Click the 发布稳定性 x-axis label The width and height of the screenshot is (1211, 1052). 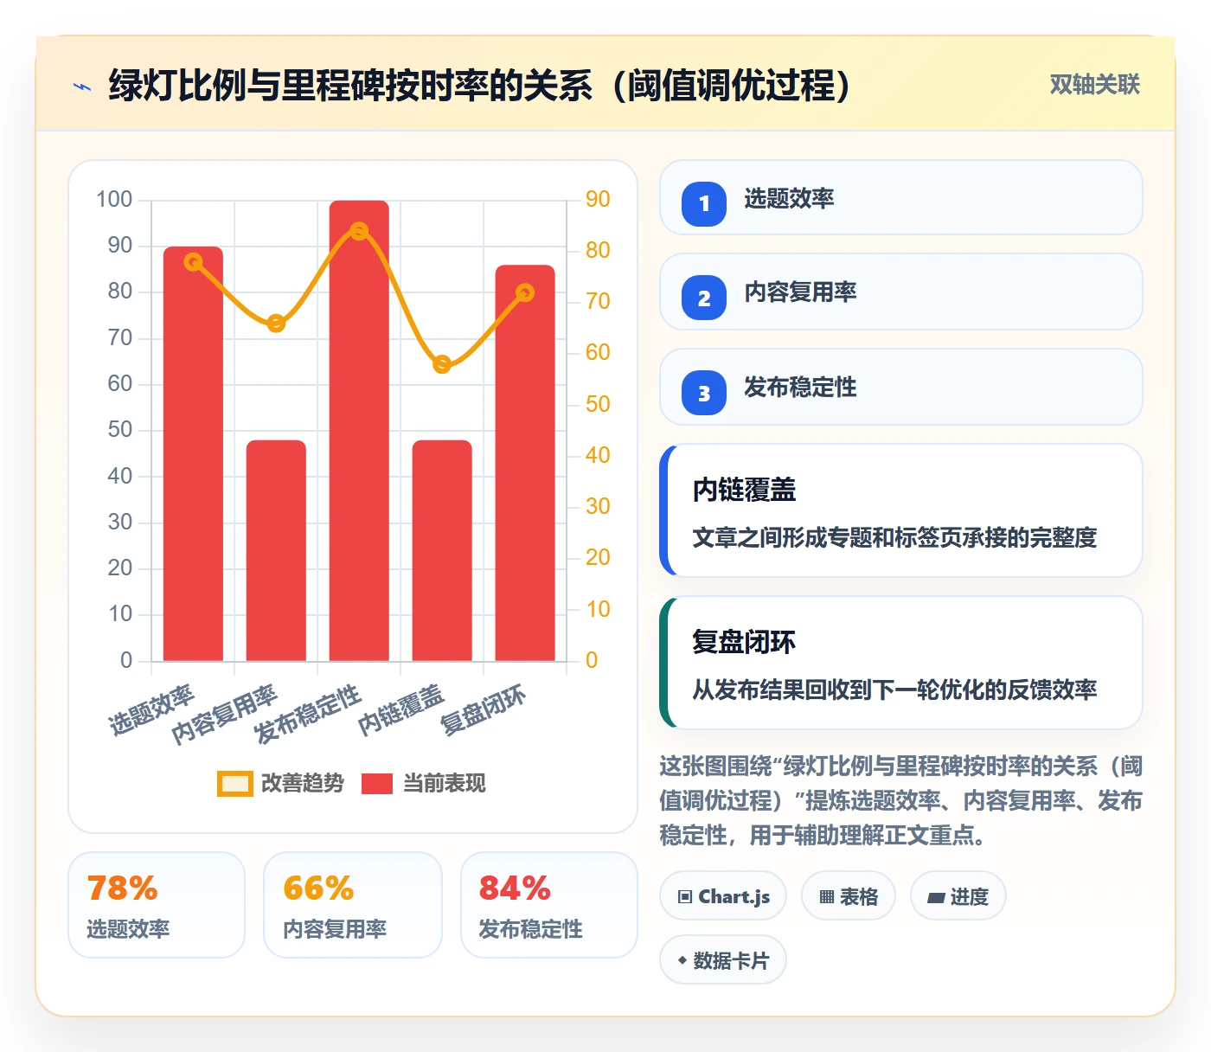(x=306, y=715)
